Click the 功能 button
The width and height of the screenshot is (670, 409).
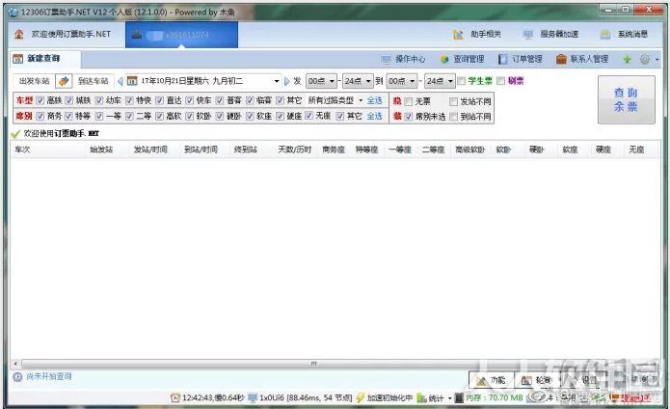492,380
